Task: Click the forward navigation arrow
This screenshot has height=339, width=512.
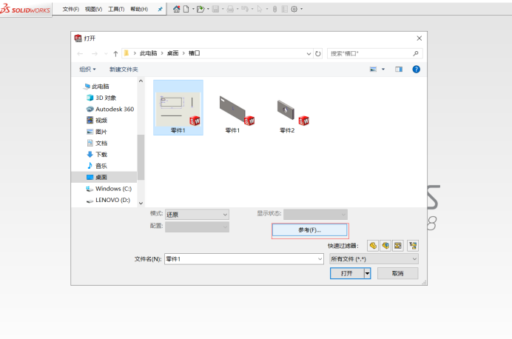Action: [95, 53]
